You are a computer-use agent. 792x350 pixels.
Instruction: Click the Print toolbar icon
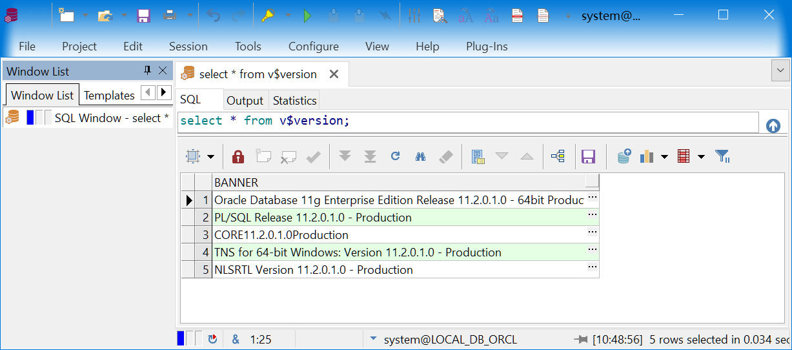170,15
